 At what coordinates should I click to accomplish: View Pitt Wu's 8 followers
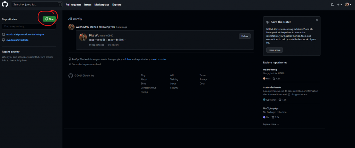113,45
